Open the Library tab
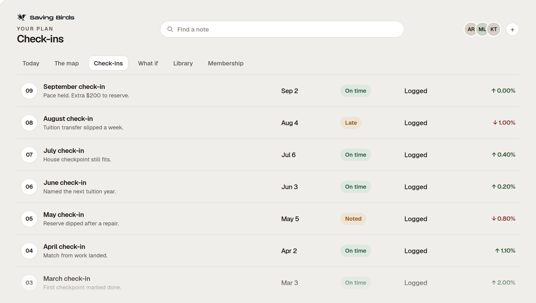 click(183, 63)
